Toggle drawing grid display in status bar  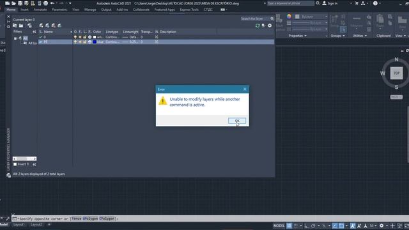point(289,226)
